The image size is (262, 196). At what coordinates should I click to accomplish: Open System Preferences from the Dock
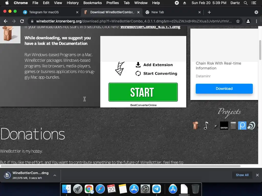145,189
